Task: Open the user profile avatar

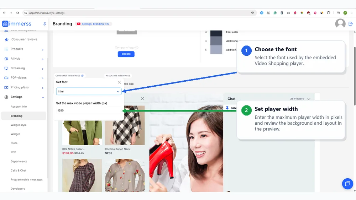Action: 340,23
